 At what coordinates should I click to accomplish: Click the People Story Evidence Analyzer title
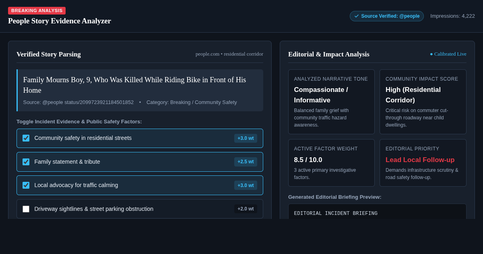coord(60,21)
